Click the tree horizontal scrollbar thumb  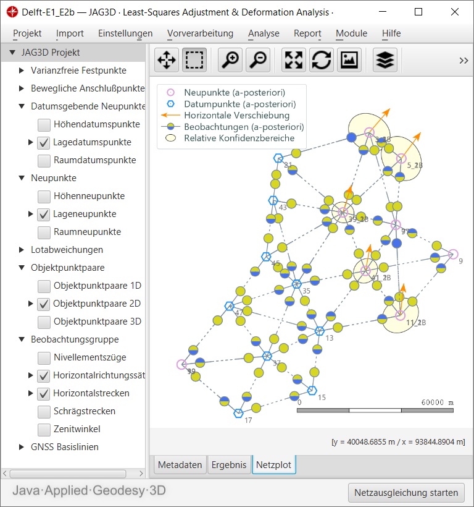68,474
